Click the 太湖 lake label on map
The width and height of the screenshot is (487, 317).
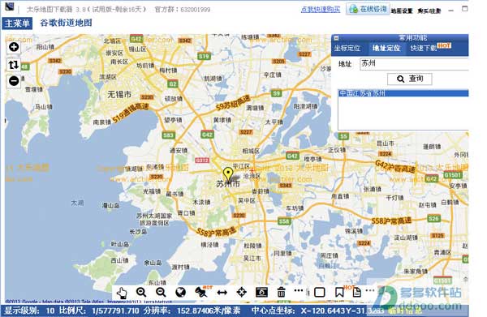77,203
